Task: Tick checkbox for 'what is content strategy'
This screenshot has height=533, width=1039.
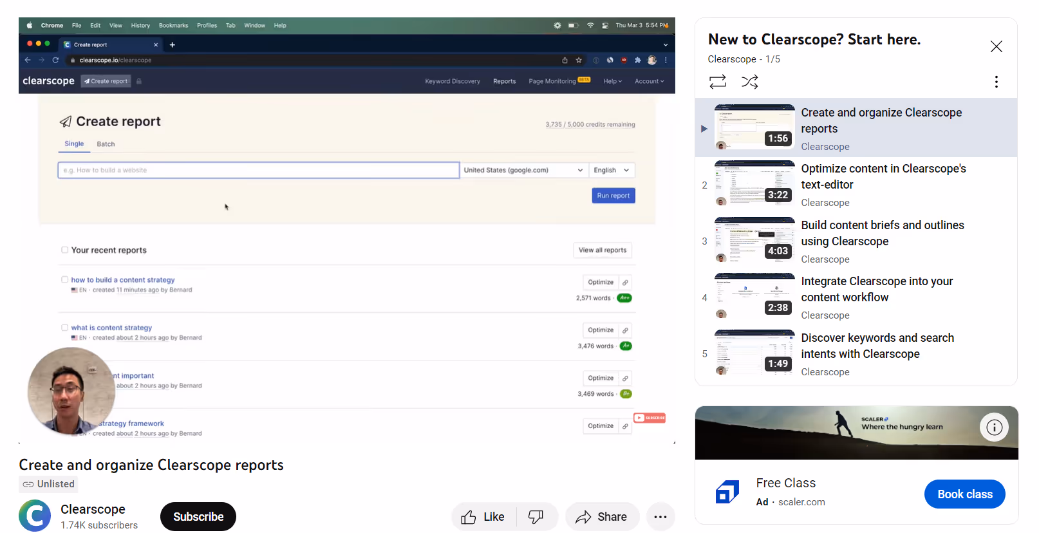Action: [64, 327]
